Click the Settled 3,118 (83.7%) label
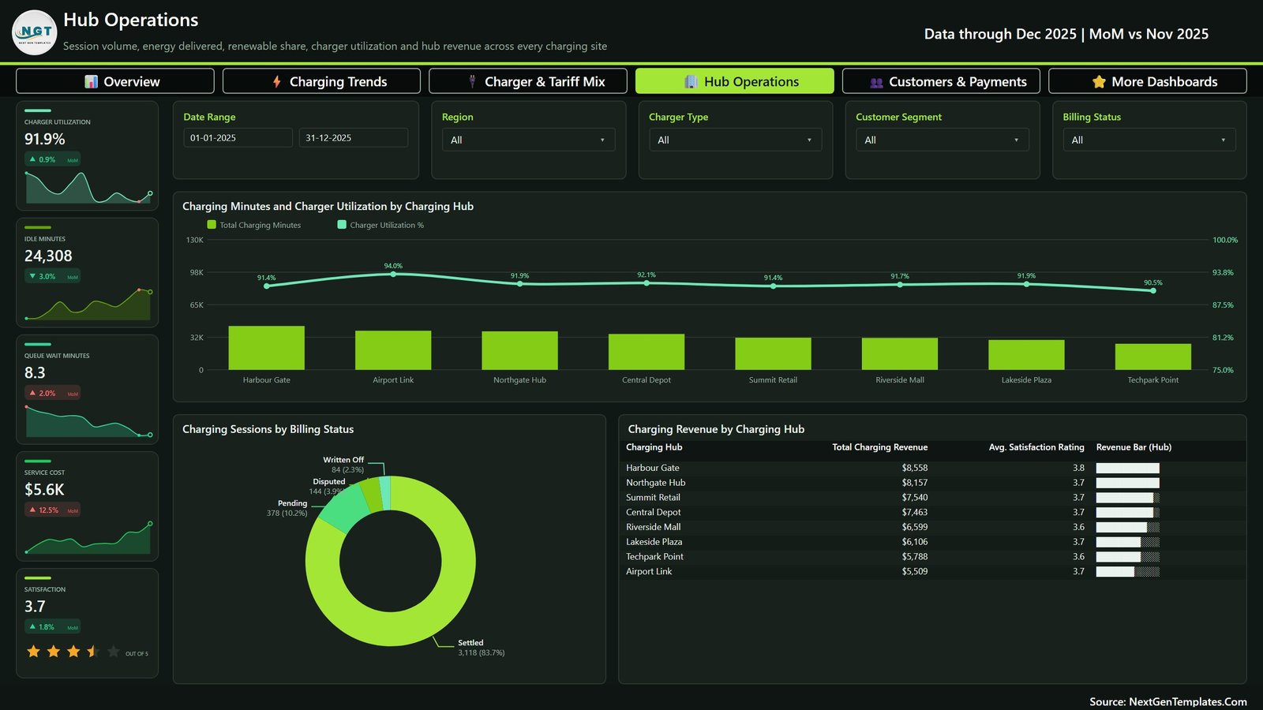 click(481, 648)
